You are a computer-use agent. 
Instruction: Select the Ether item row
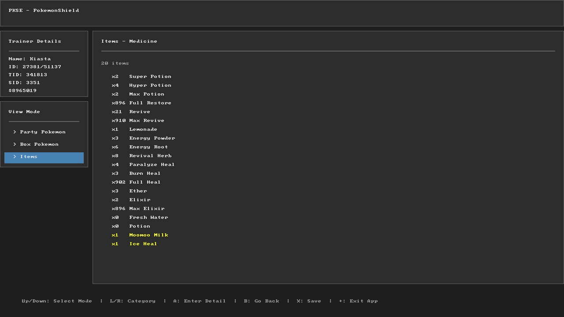pyautogui.click(x=129, y=191)
